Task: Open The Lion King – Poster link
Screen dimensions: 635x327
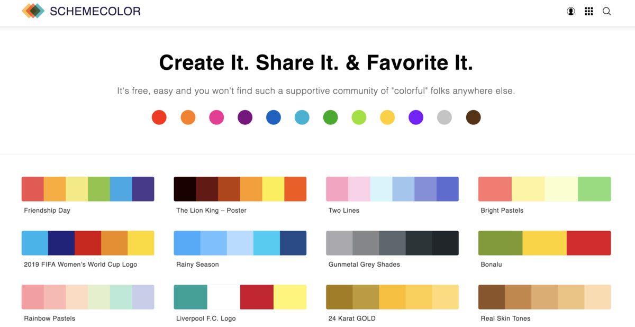Action: pos(211,211)
